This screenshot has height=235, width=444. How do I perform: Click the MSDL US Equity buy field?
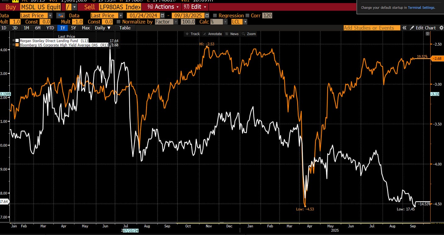click(x=40, y=7)
